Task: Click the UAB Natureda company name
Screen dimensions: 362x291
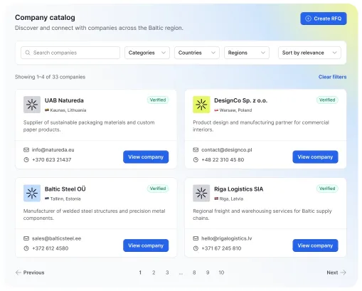Action: (x=64, y=100)
